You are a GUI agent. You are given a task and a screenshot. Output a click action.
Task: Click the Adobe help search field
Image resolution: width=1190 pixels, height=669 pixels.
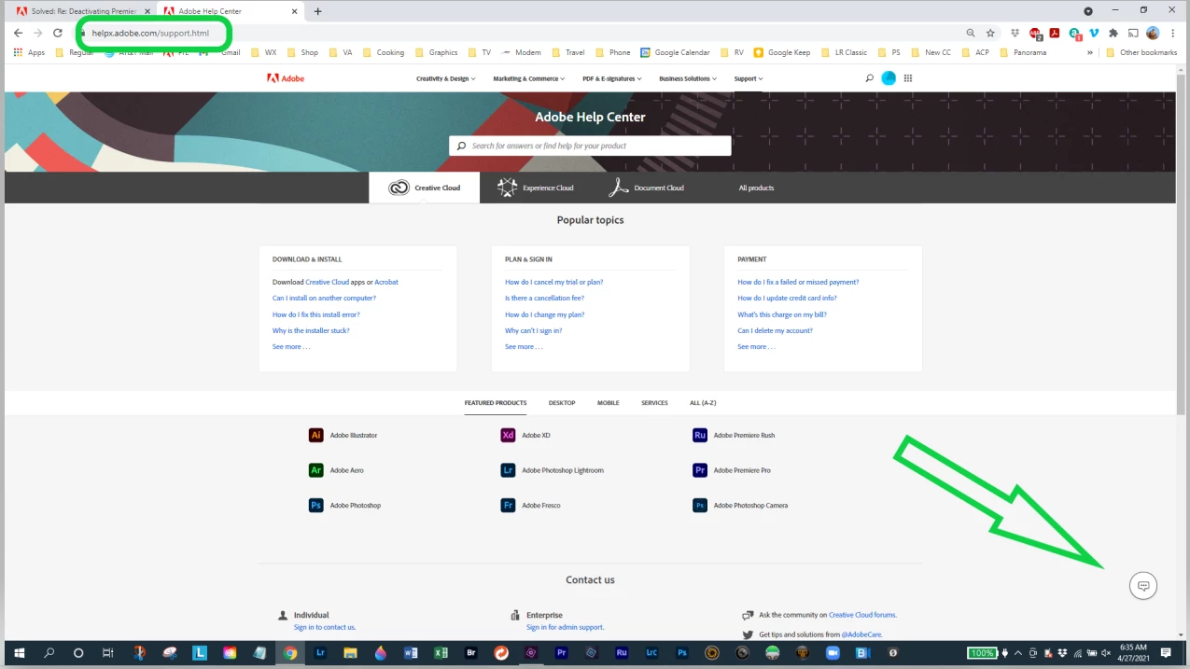[590, 146]
